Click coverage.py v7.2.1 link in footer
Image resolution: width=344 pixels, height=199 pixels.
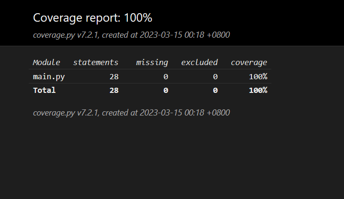click(x=59, y=113)
